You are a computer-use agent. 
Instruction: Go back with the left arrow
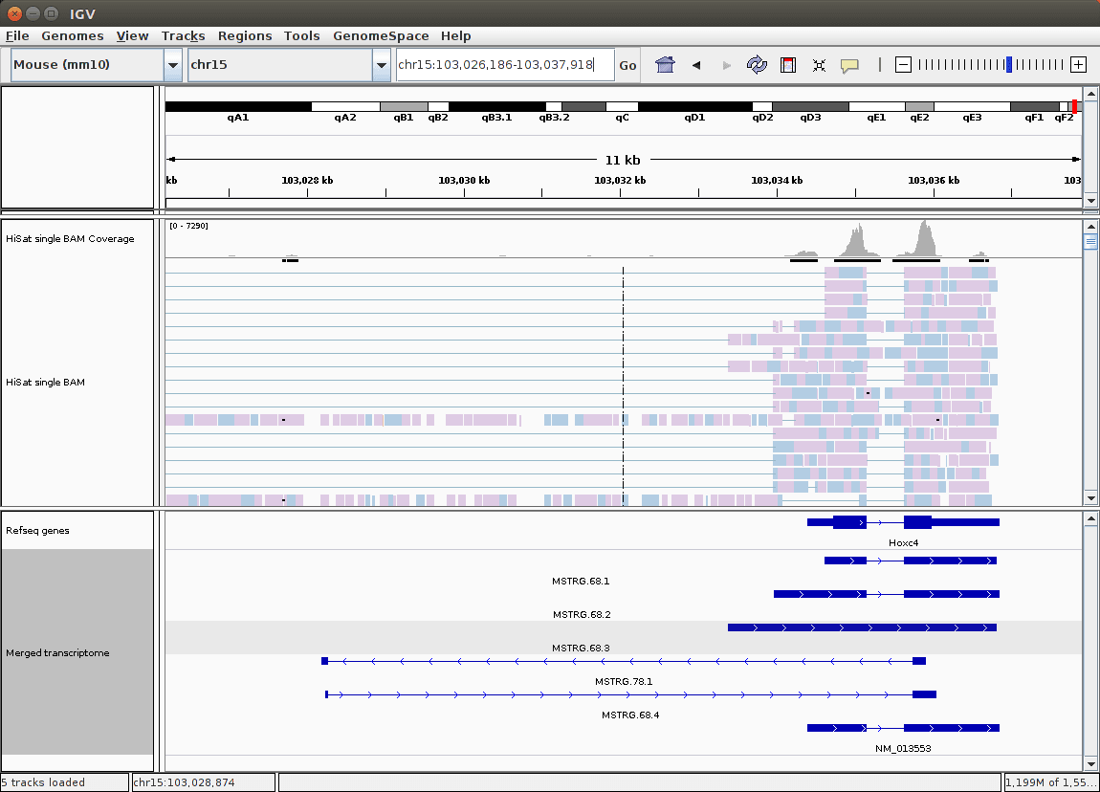pyautogui.click(x=696, y=65)
